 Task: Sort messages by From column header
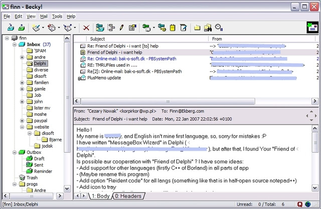[262, 39]
